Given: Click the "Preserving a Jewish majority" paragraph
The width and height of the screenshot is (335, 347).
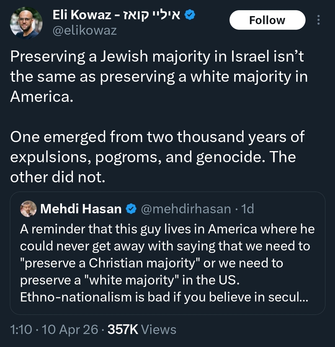Looking at the screenshot, I should [158, 76].
